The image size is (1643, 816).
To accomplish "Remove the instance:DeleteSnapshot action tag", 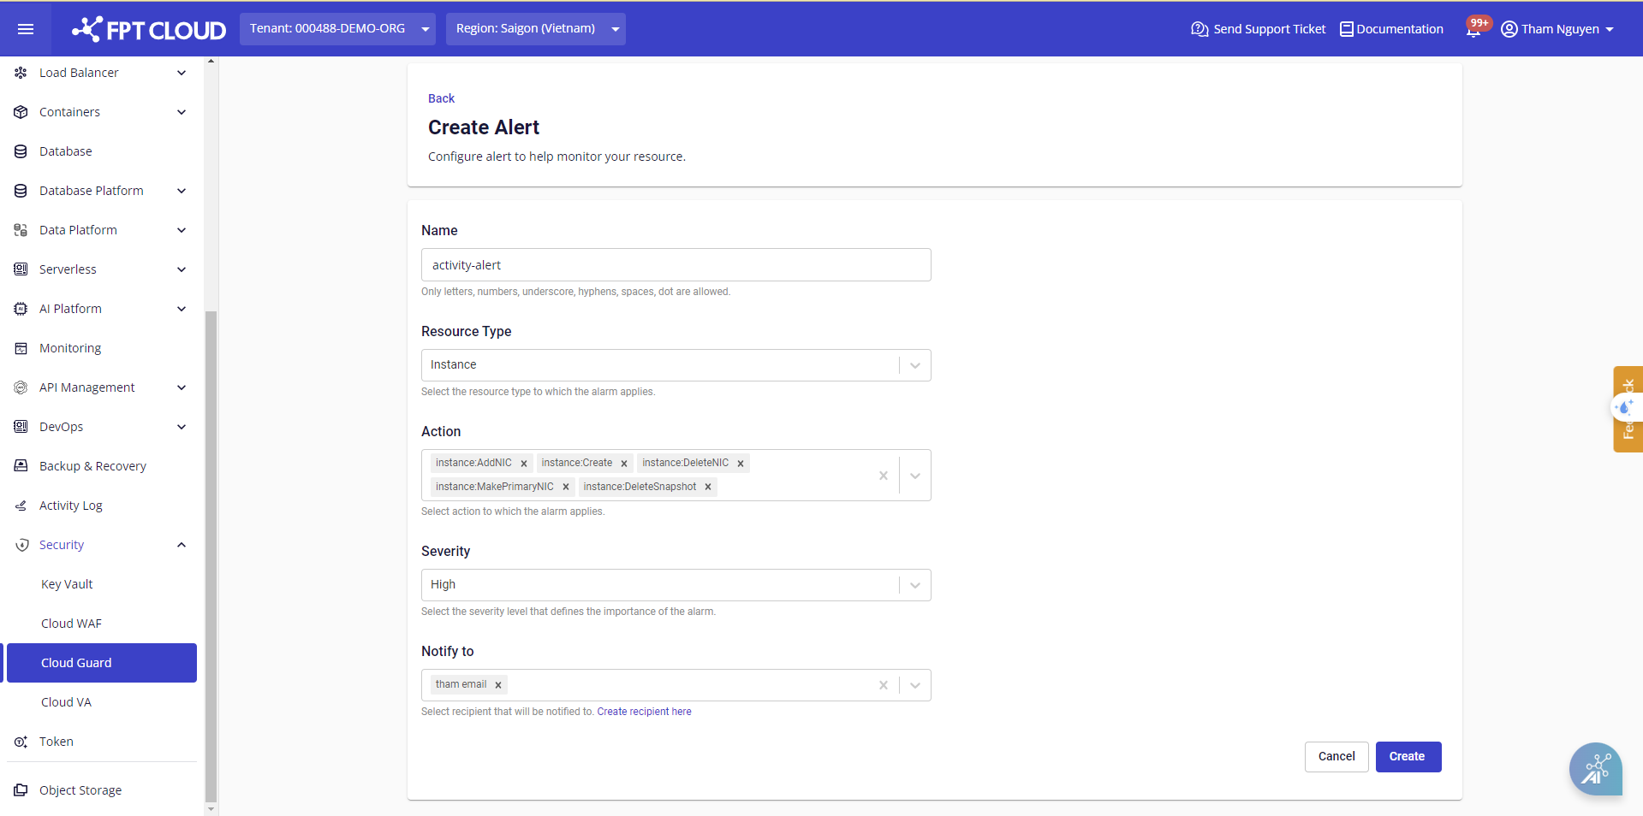I will tap(708, 488).
